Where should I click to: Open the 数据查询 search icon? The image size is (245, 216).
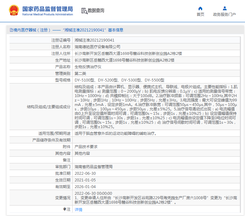tap(84, 11)
